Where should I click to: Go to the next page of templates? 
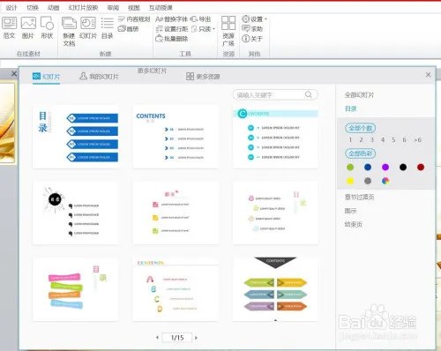pos(196,338)
